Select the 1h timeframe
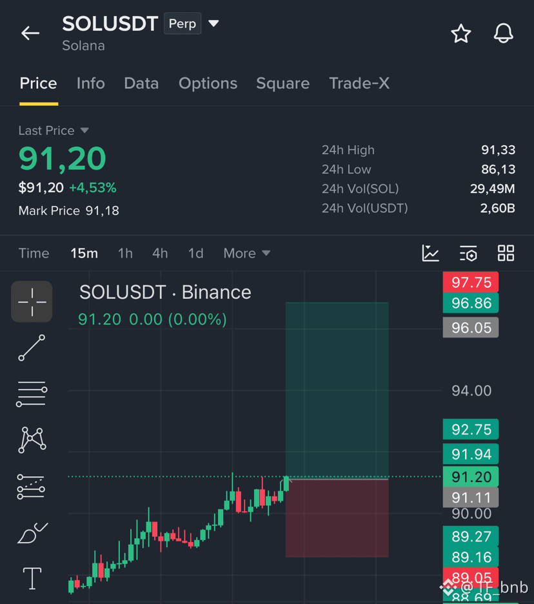The image size is (534, 604). [125, 254]
